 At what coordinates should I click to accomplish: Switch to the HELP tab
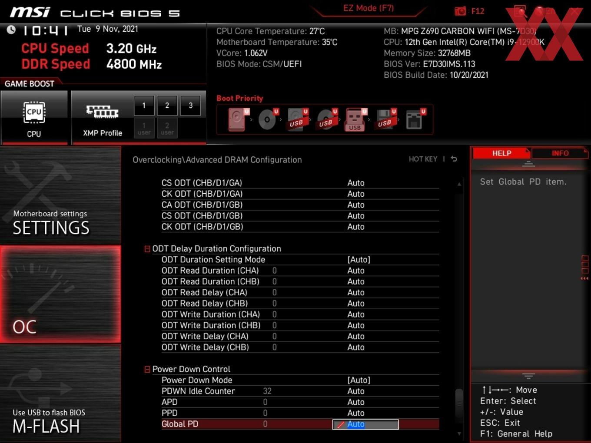[501, 153]
